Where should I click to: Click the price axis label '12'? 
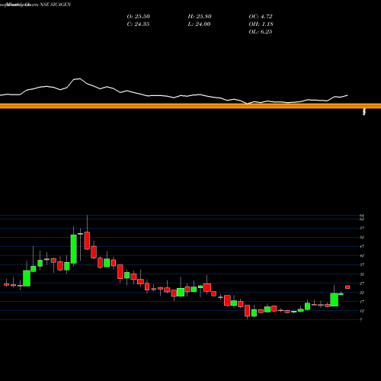tap(362, 311)
